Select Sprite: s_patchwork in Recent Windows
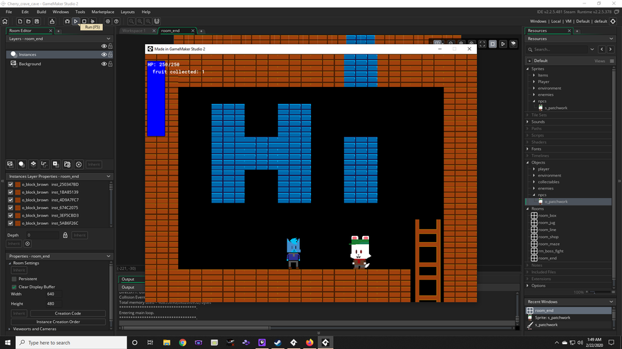 552,318
